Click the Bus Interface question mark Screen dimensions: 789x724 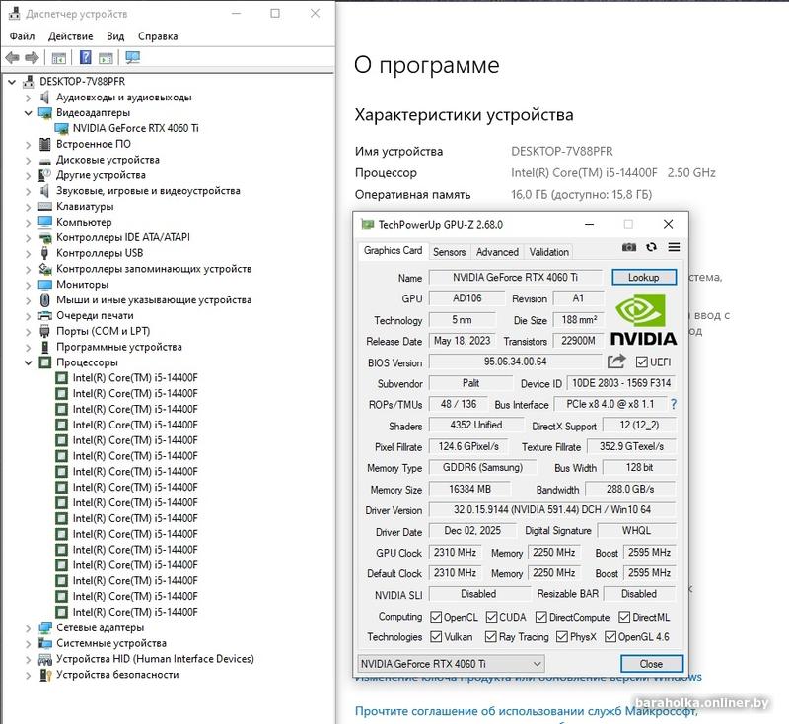coord(674,404)
